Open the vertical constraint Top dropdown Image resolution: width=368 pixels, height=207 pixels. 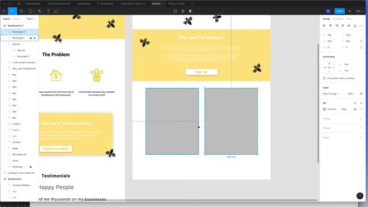pyautogui.click(x=347, y=70)
